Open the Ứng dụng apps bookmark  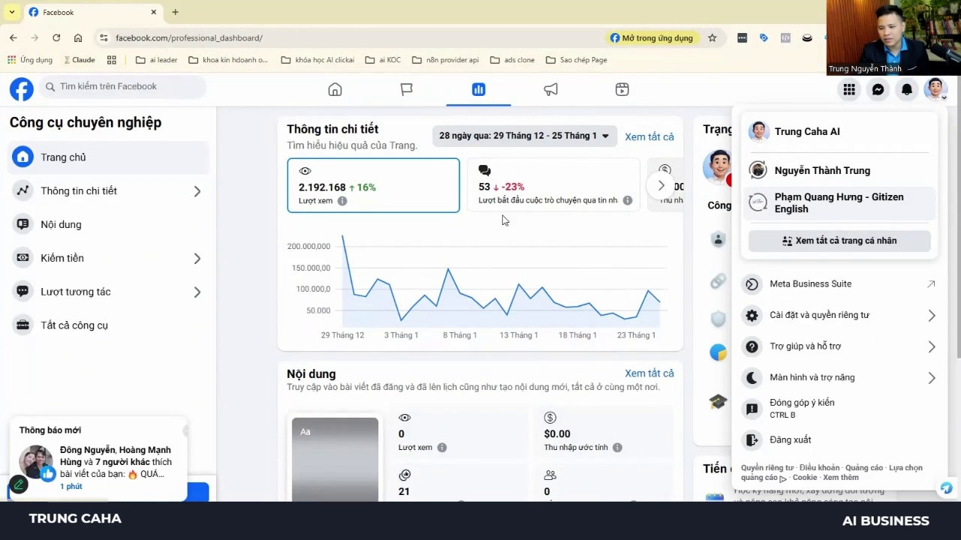(x=30, y=60)
